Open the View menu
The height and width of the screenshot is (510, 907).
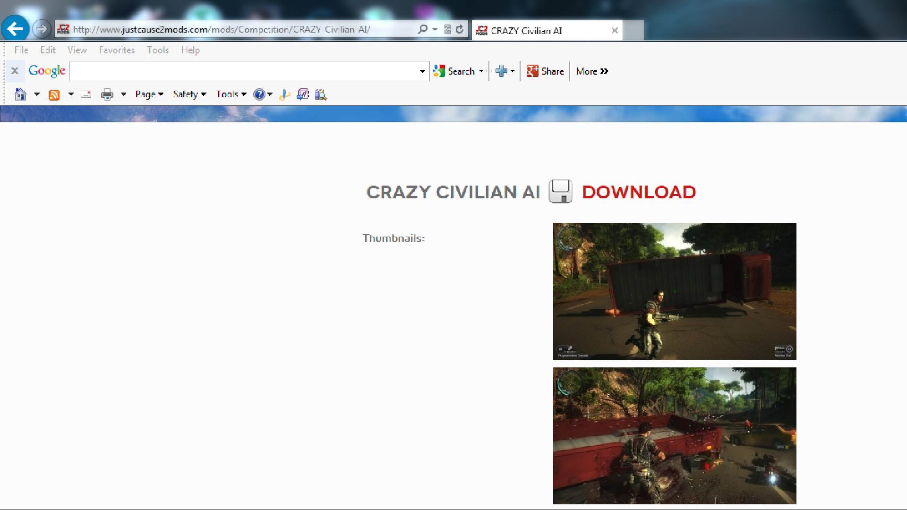(77, 50)
